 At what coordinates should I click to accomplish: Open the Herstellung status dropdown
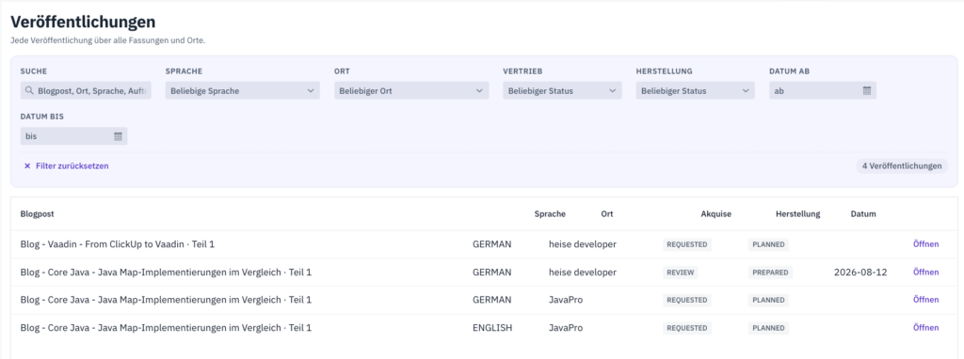click(696, 91)
